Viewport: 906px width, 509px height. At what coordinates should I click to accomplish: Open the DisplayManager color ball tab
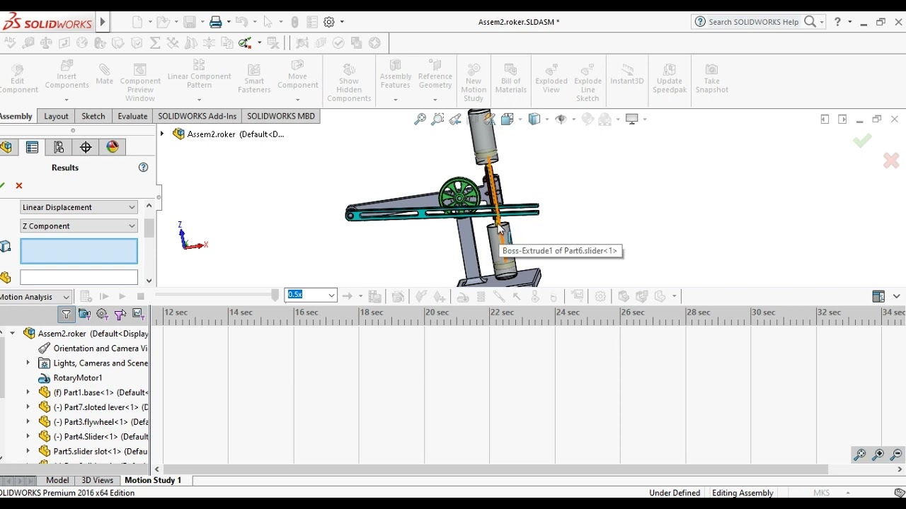click(113, 147)
